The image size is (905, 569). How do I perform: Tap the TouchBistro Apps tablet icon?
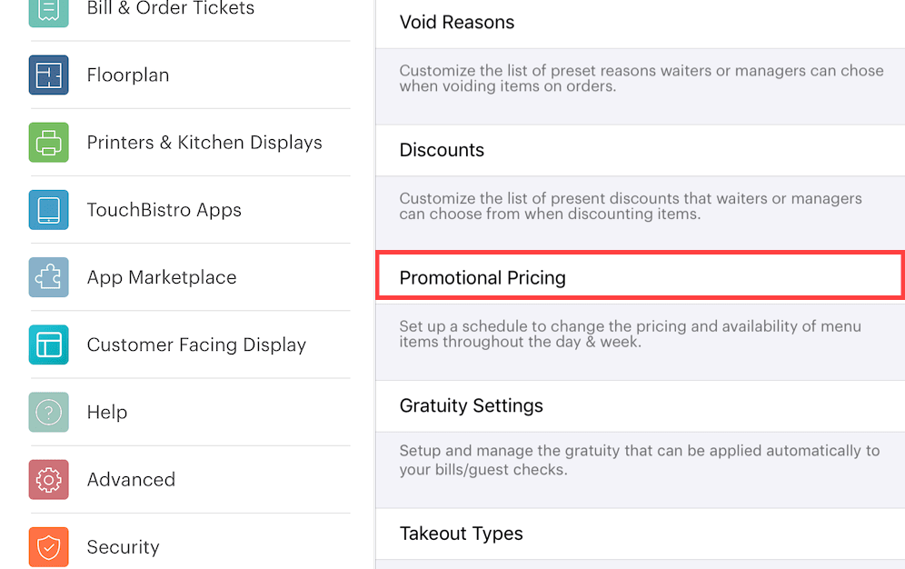(x=47, y=209)
